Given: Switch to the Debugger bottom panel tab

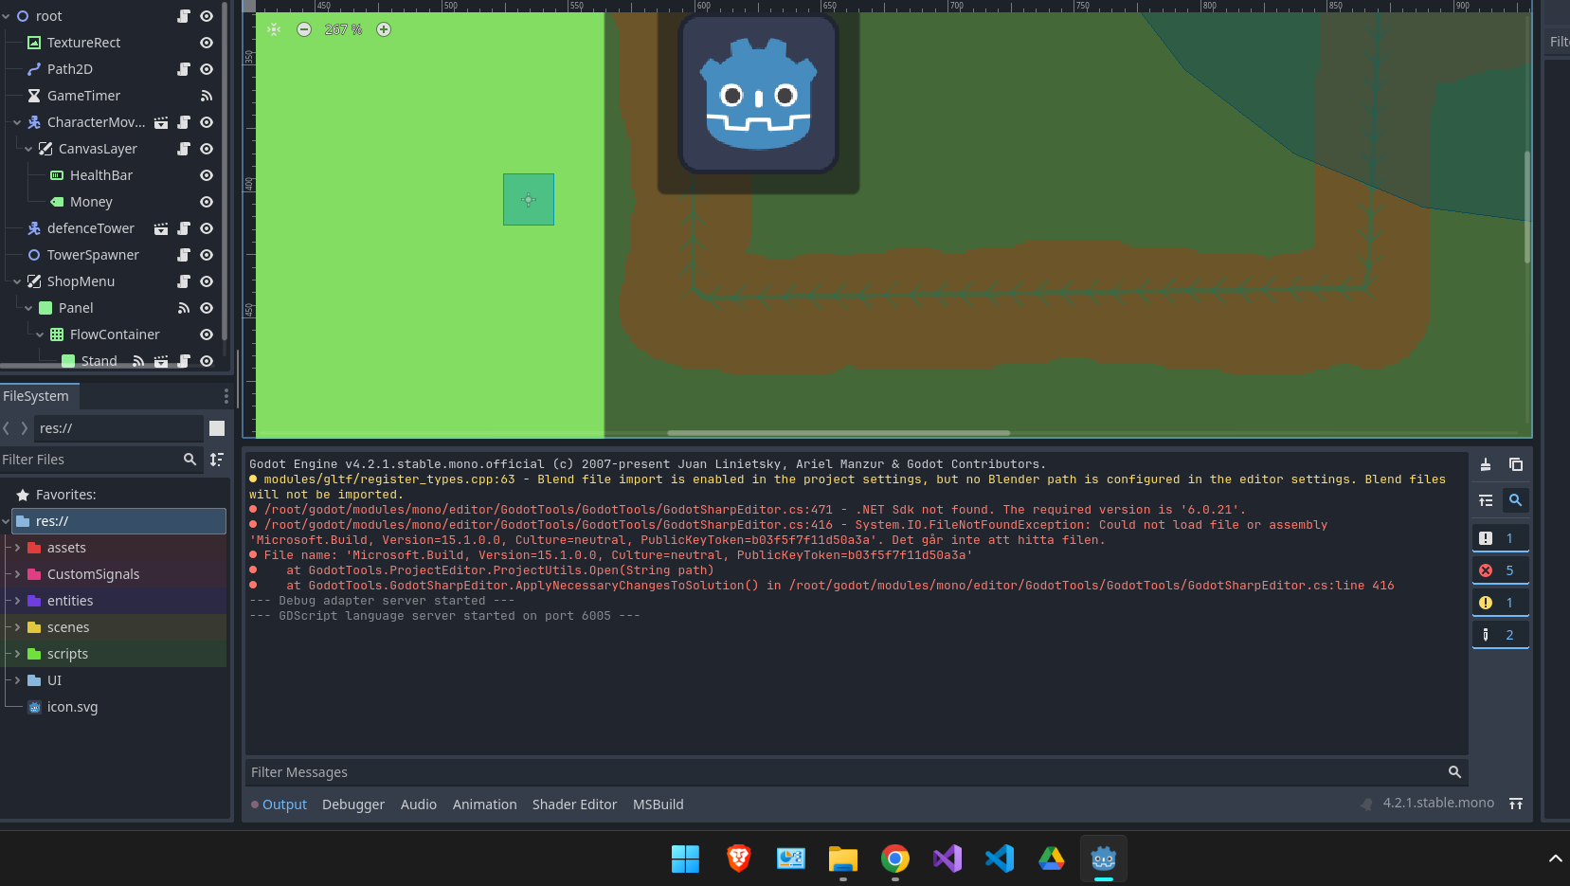Looking at the screenshot, I should tap(352, 805).
